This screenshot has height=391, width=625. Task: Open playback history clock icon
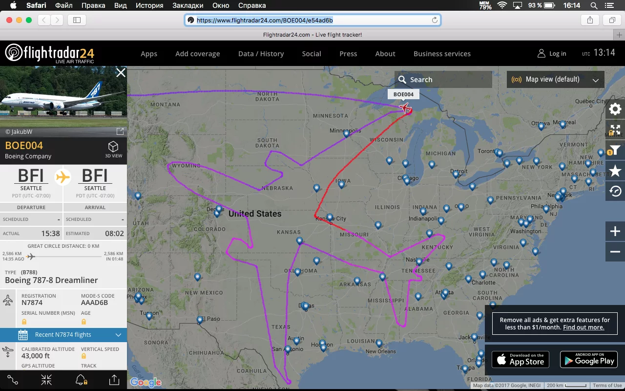[615, 191]
